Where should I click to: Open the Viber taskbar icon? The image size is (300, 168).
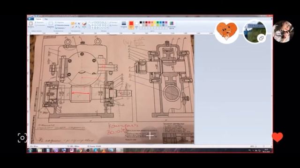coord(56,150)
